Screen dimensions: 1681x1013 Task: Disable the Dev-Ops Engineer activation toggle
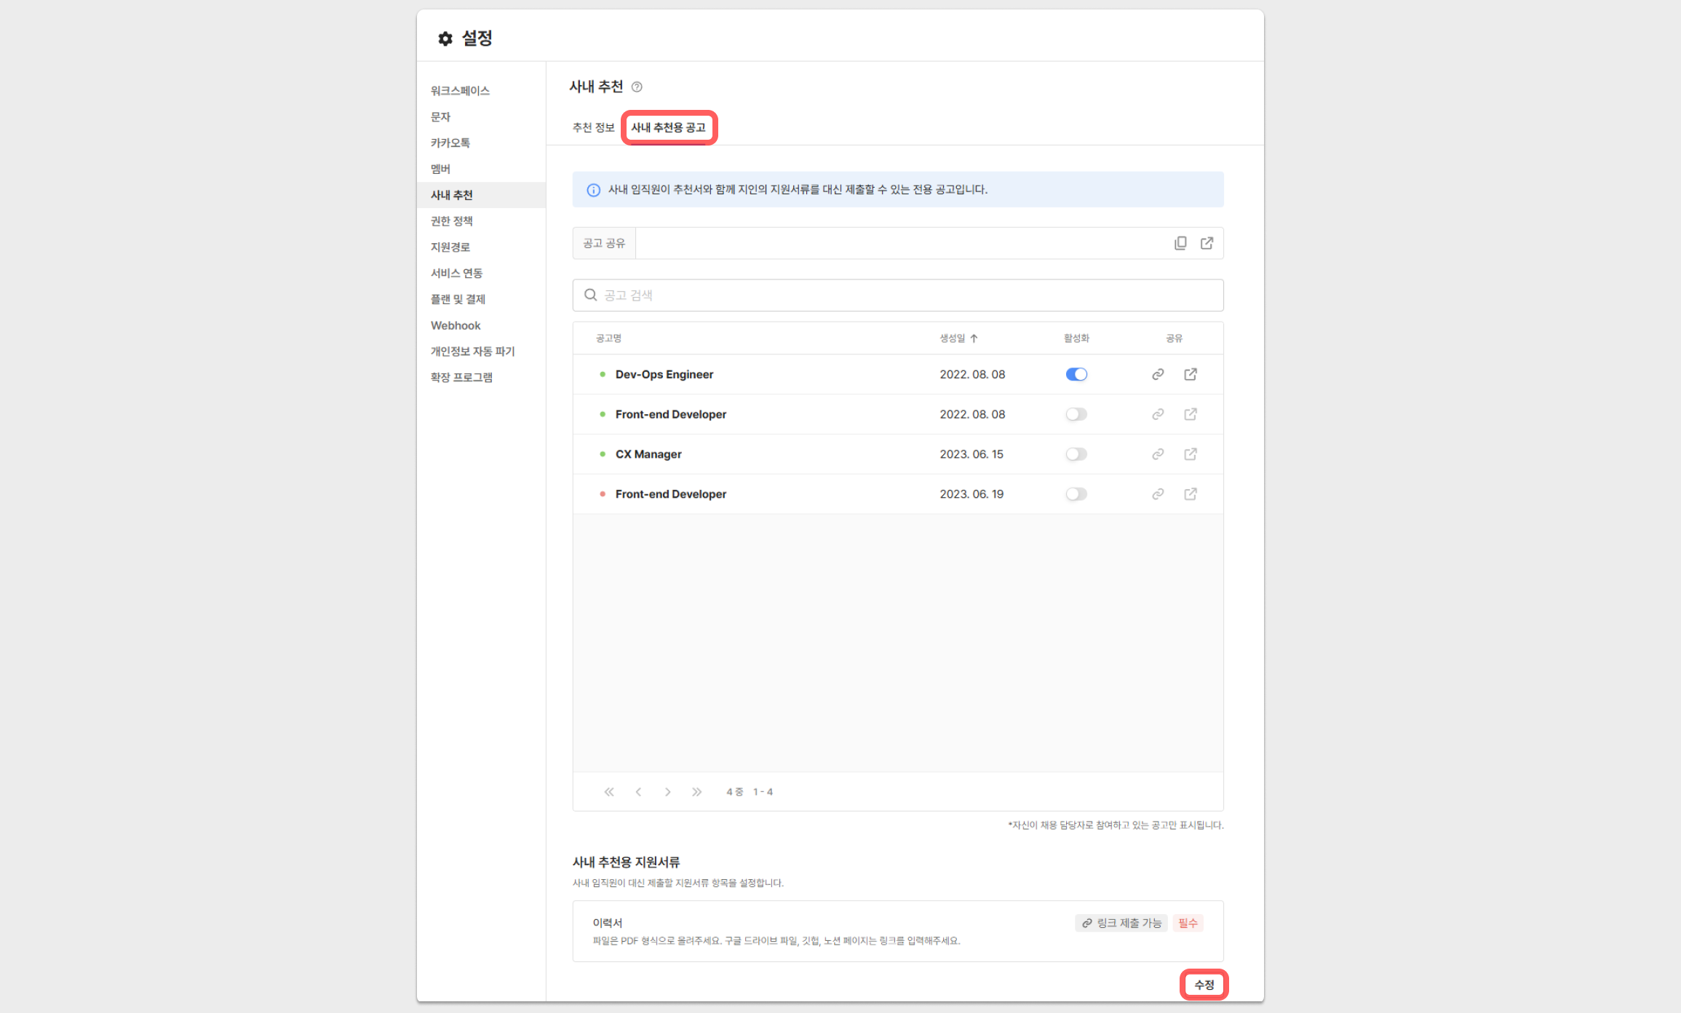[x=1076, y=374]
